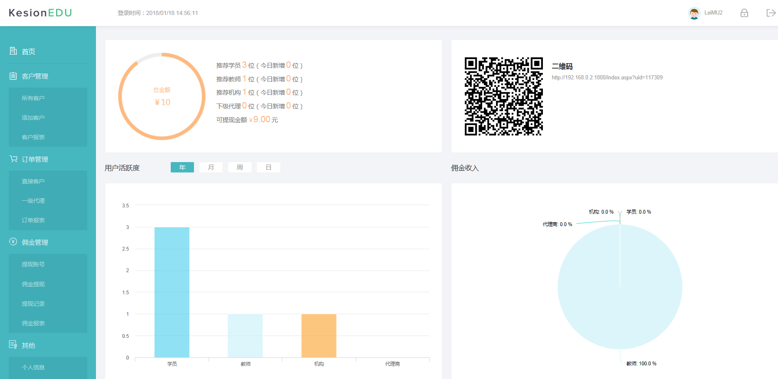Click the lock screen icon in header
Image resolution: width=778 pixels, height=379 pixels.
(x=744, y=13)
